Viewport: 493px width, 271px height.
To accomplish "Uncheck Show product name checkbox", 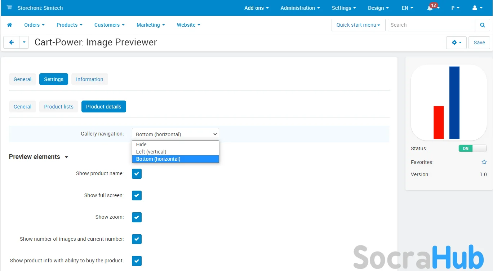I will (x=137, y=174).
